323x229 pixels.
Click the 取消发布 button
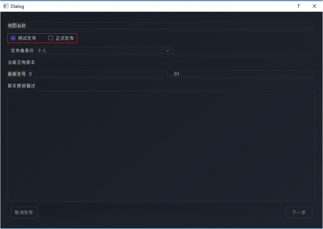click(x=24, y=212)
